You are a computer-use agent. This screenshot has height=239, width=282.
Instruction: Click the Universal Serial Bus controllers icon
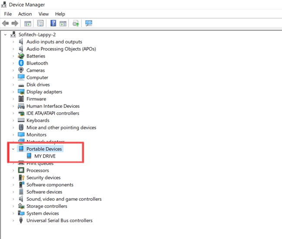[x=21, y=220]
